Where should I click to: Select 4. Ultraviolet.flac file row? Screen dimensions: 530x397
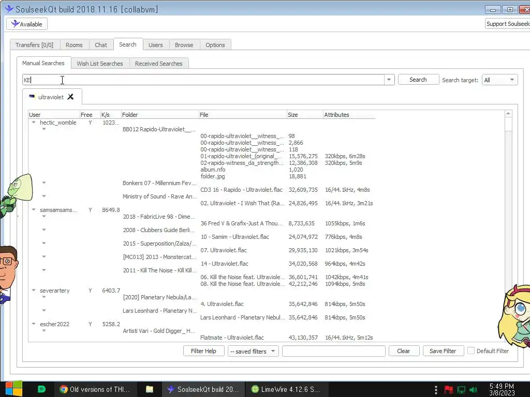tap(222, 304)
